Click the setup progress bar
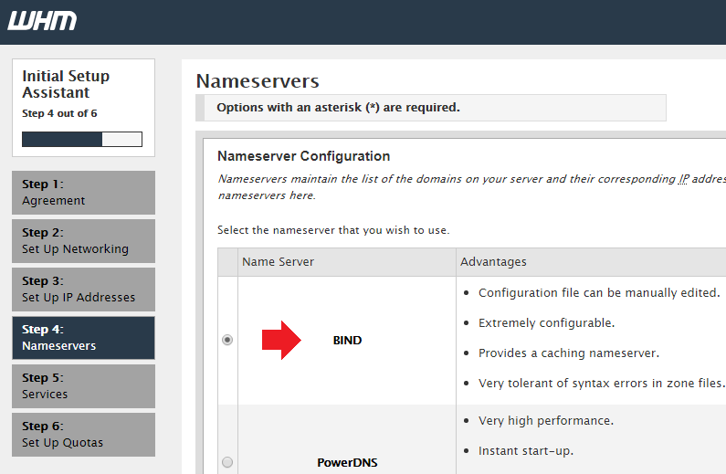The image size is (726, 474). 82,140
